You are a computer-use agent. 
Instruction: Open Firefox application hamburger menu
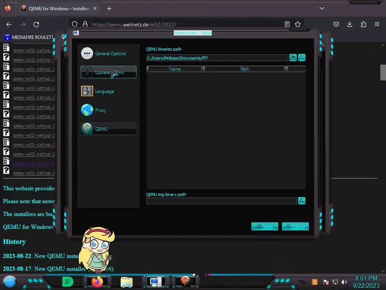pyautogui.click(x=377, y=24)
